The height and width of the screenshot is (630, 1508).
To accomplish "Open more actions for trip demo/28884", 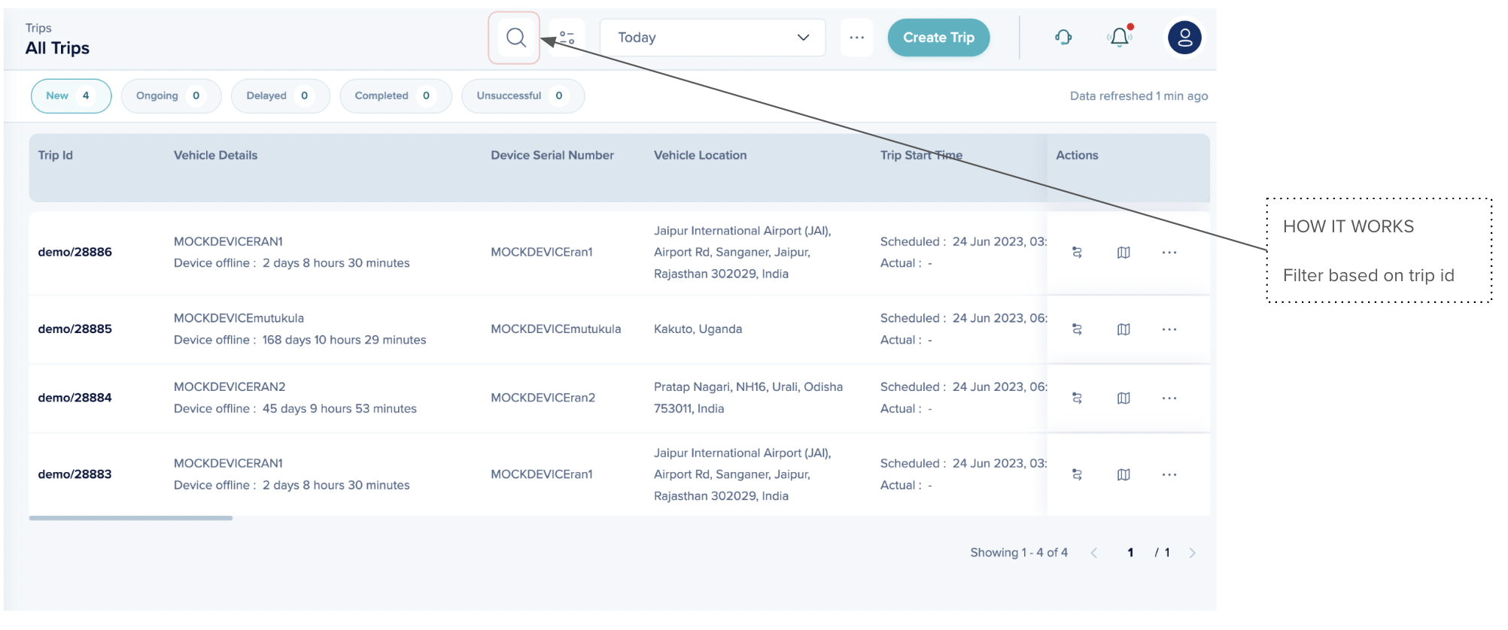I will (1169, 398).
